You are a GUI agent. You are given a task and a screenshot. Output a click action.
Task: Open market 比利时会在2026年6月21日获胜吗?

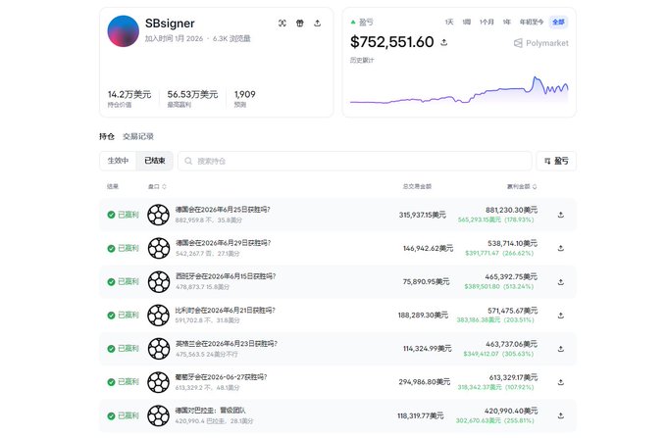pos(226,310)
